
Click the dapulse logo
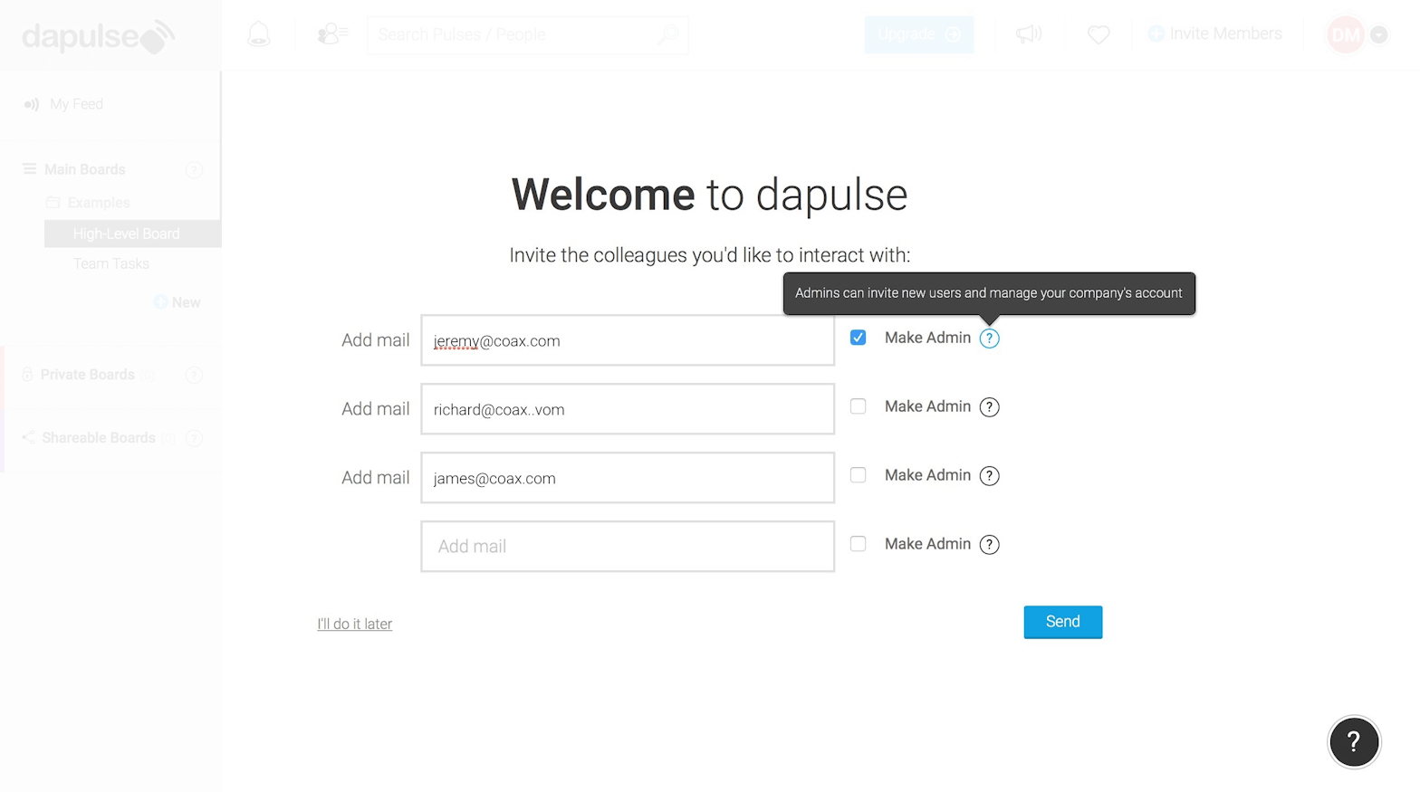tap(98, 37)
